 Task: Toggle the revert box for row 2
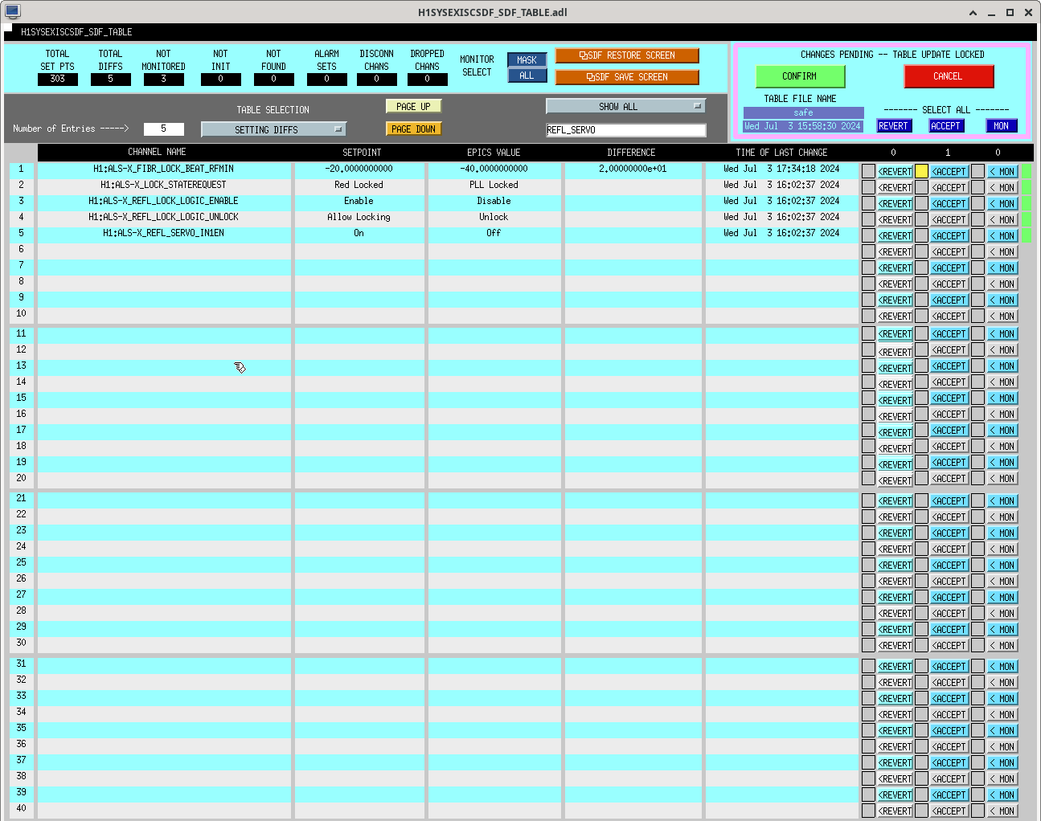868,187
